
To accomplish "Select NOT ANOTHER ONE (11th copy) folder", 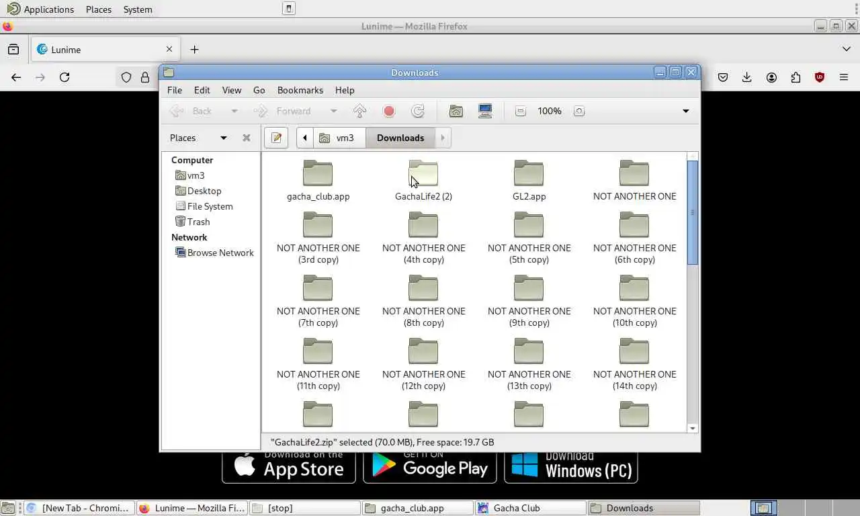I will (x=318, y=364).
